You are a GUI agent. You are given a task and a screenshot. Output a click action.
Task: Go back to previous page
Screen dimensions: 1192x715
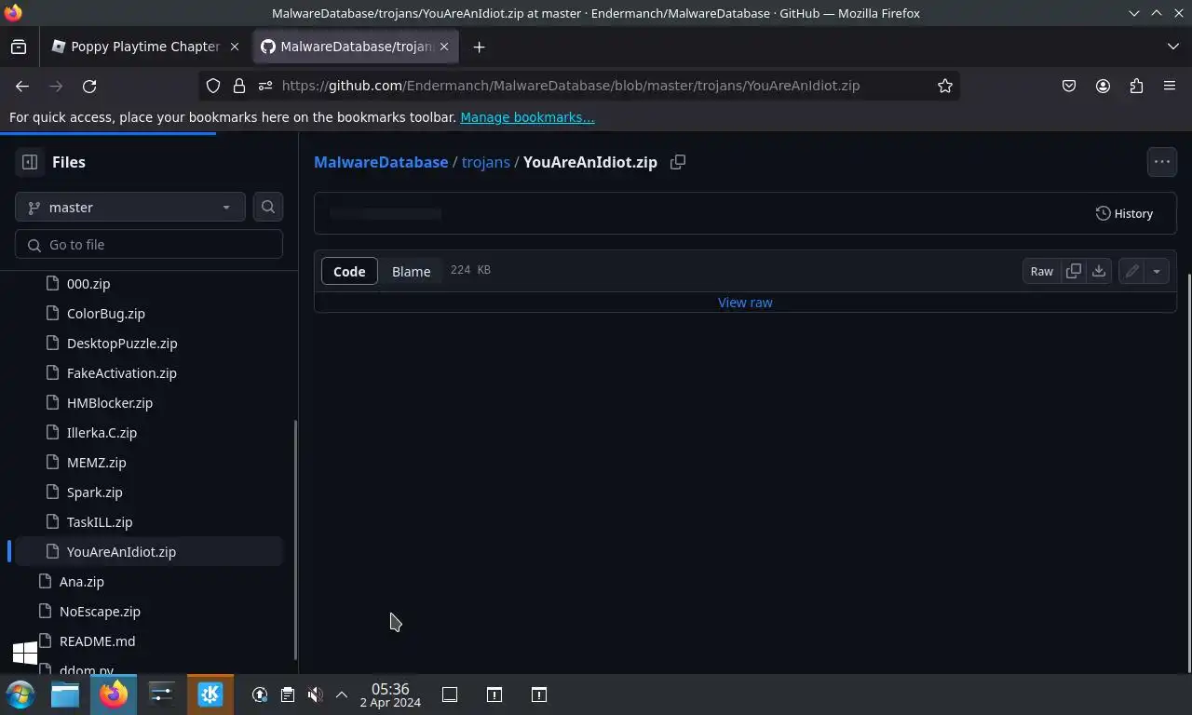[x=22, y=86]
